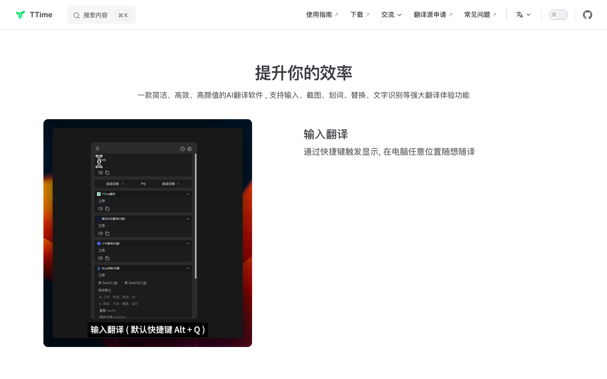
Task: Play American pronunciation in Bing词典
Action: point(115,283)
